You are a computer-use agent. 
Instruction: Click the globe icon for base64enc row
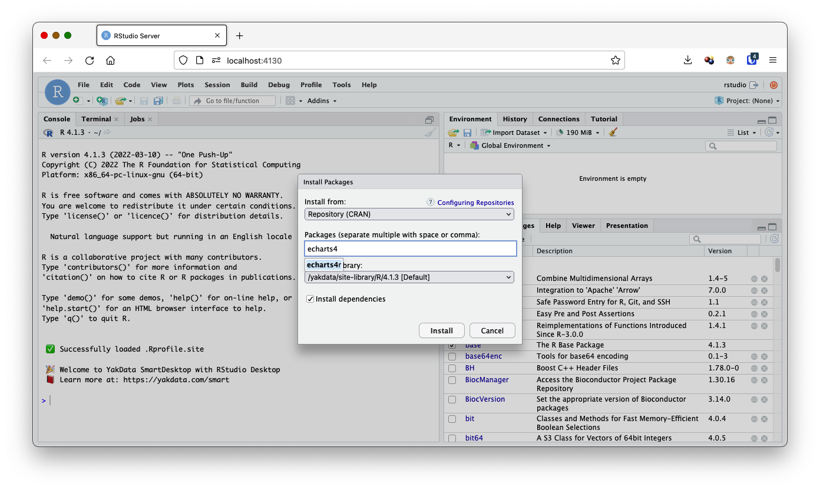[754, 356]
